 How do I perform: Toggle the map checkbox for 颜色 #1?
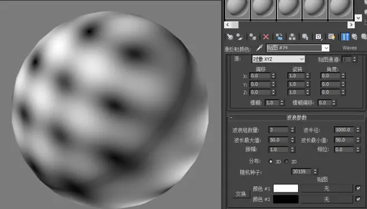click(358, 188)
